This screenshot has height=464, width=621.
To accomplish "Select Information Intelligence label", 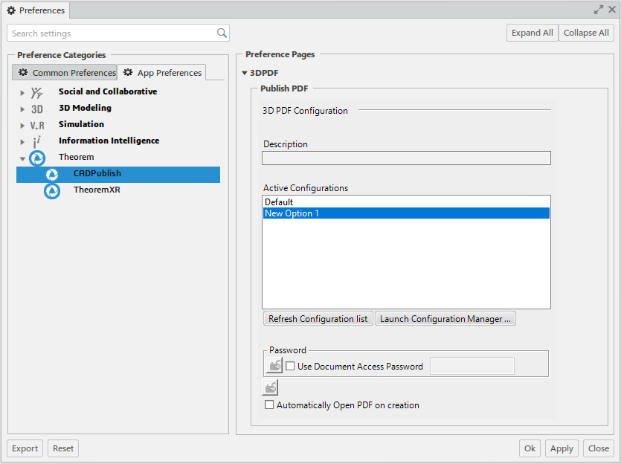I will [x=109, y=141].
